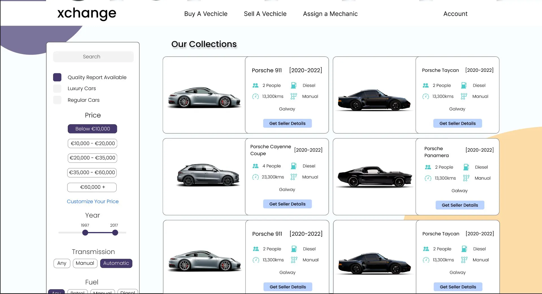Open the Buy A Vechicle menu

[206, 14]
